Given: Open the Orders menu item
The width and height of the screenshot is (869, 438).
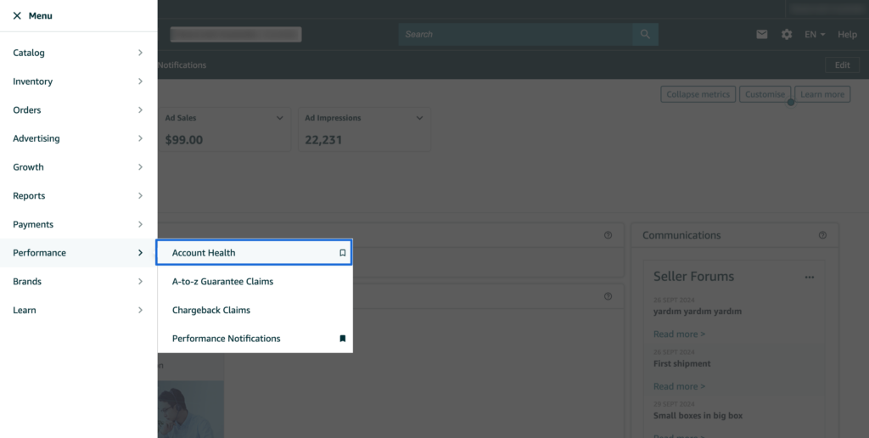Looking at the screenshot, I should click(79, 109).
